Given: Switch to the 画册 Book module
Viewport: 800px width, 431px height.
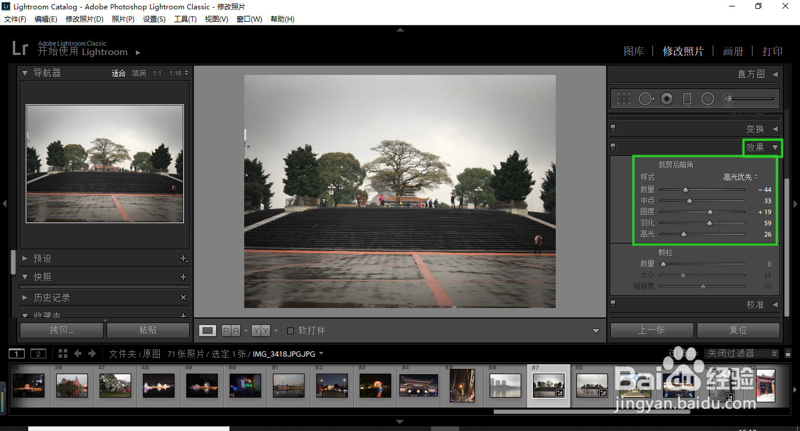Looking at the screenshot, I should click(733, 52).
